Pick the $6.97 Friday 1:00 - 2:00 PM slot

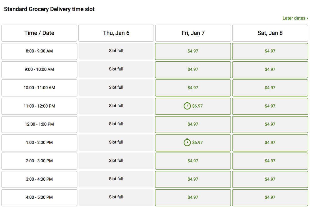(193, 143)
